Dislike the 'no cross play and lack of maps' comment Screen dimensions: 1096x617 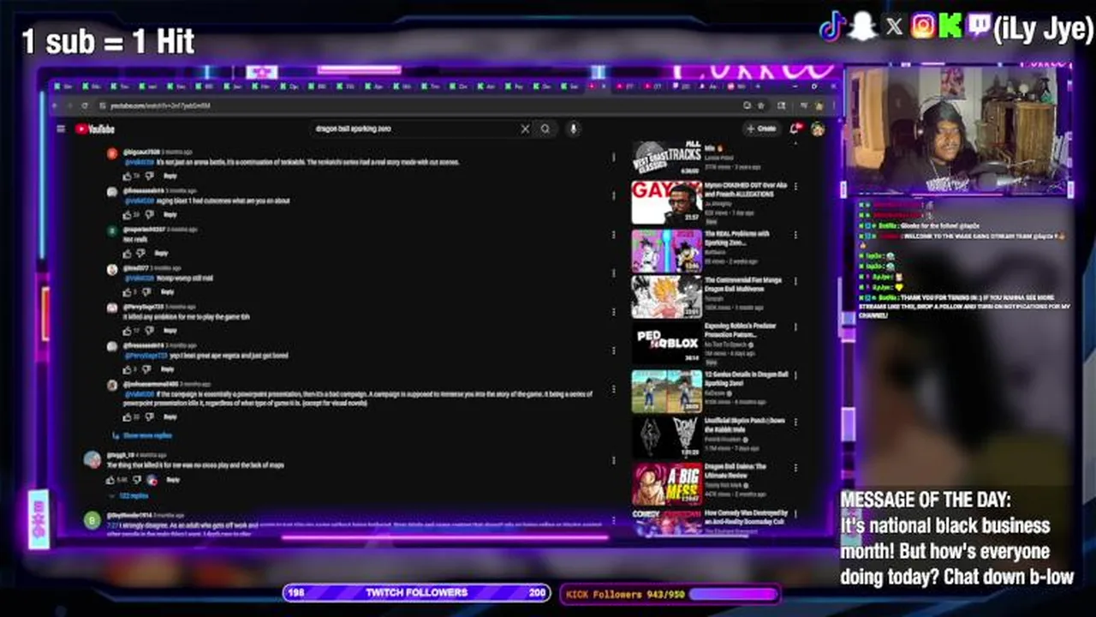pos(137,480)
